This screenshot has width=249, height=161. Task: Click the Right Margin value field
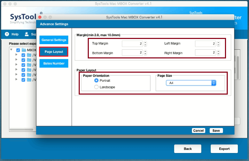pos(205,53)
